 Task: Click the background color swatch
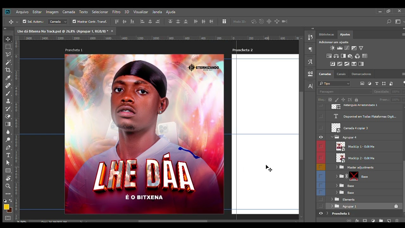tap(10, 210)
